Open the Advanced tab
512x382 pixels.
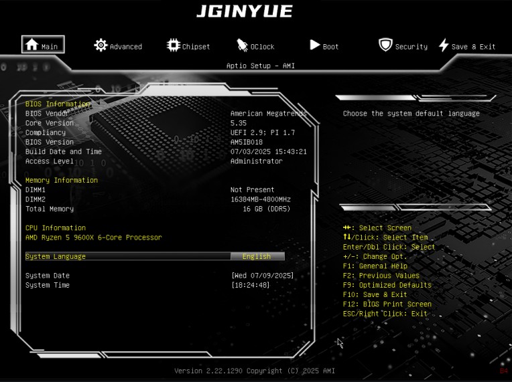pyautogui.click(x=126, y=47)
